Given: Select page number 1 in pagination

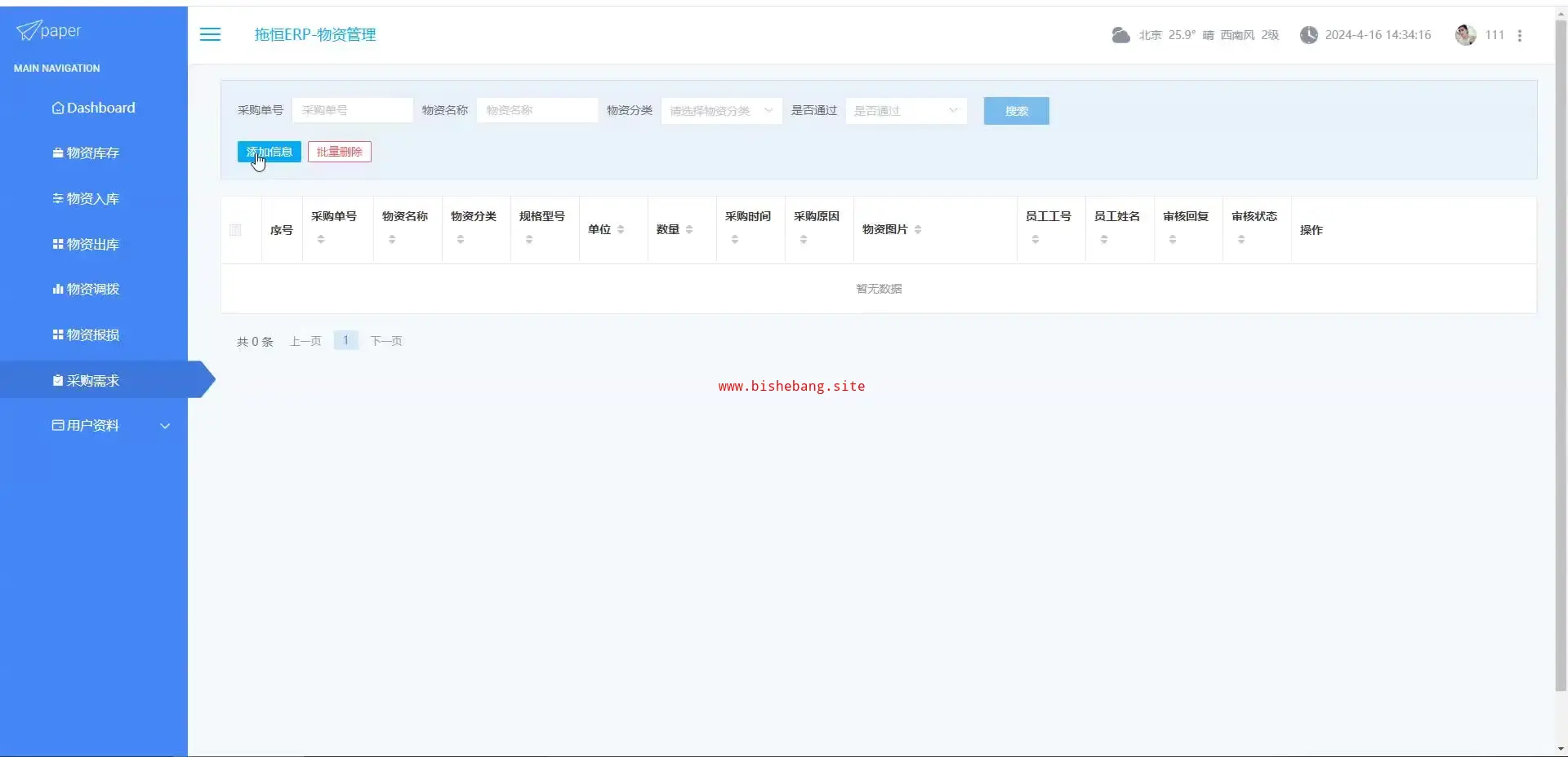Looking at the screenshot, I should coord(346,340).
